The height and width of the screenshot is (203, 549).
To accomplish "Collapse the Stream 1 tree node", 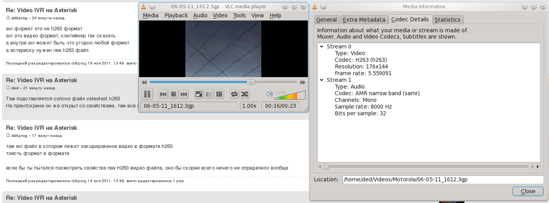I will point(322,80).
